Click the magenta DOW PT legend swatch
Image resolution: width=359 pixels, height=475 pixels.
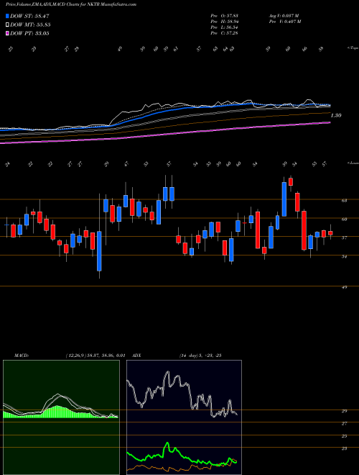7,33
